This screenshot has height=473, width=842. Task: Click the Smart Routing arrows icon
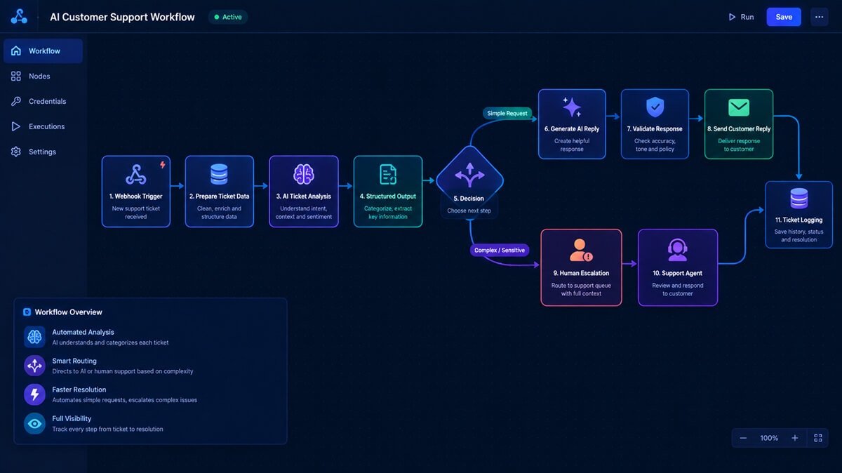pyautogui.click(x=34, y=366)
